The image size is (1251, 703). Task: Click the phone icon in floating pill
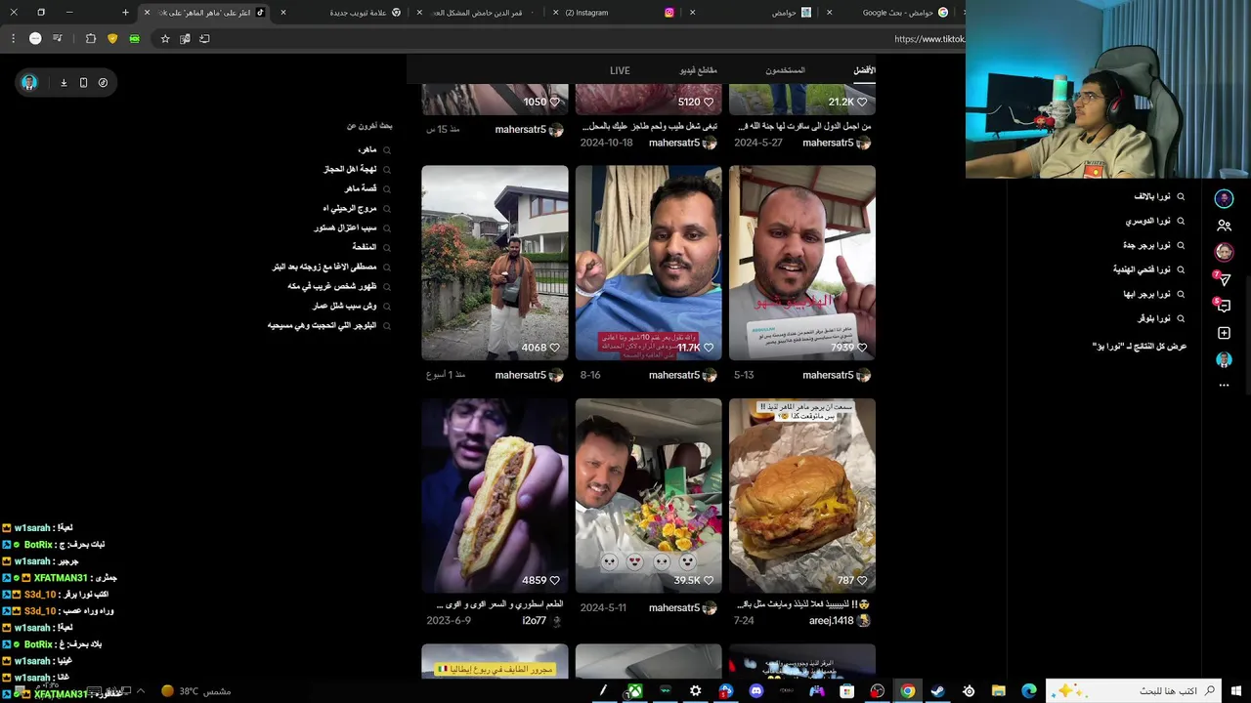[83, 83]
